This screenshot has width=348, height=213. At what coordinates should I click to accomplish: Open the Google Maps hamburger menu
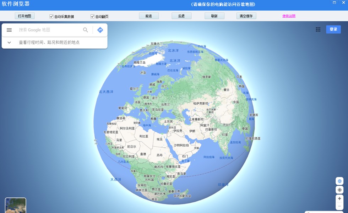(x=9, y=30)
